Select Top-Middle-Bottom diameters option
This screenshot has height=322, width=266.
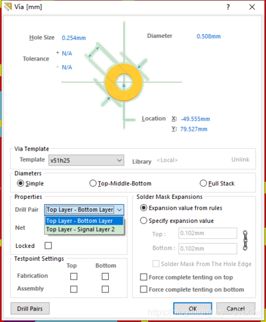[120, 184]
